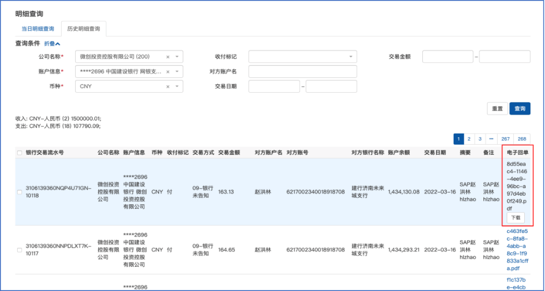Viewport: 545px width, 291px height.
Task: Go to page 2 in pagination
Action: 469,139
